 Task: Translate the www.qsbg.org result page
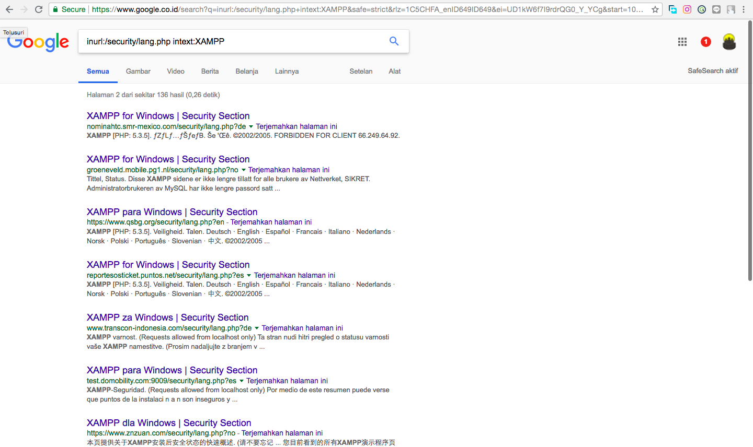pyautogui.click(x=271, y=222)
